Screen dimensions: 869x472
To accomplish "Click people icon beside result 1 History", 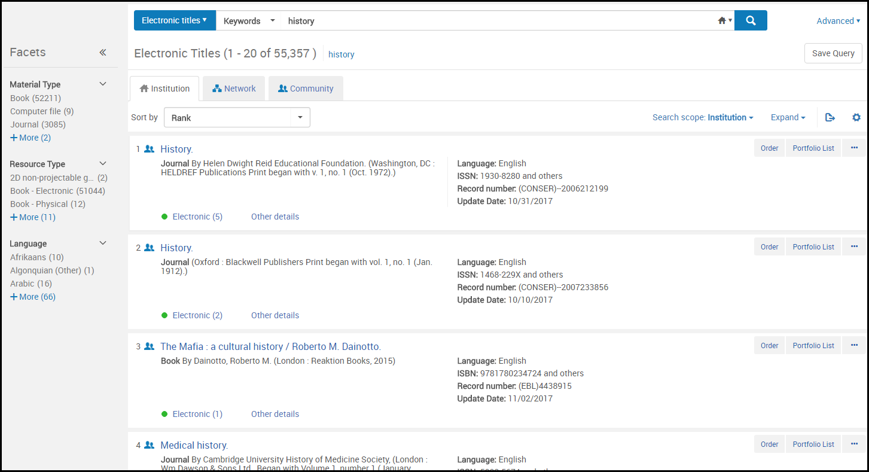I will [x=150, y=149].
